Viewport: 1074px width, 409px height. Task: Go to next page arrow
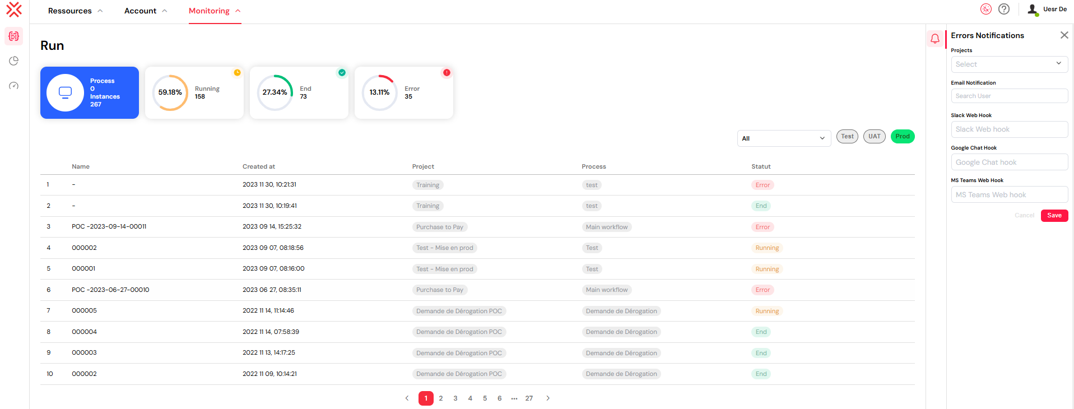pyautogui.click(x=548, y=398)
